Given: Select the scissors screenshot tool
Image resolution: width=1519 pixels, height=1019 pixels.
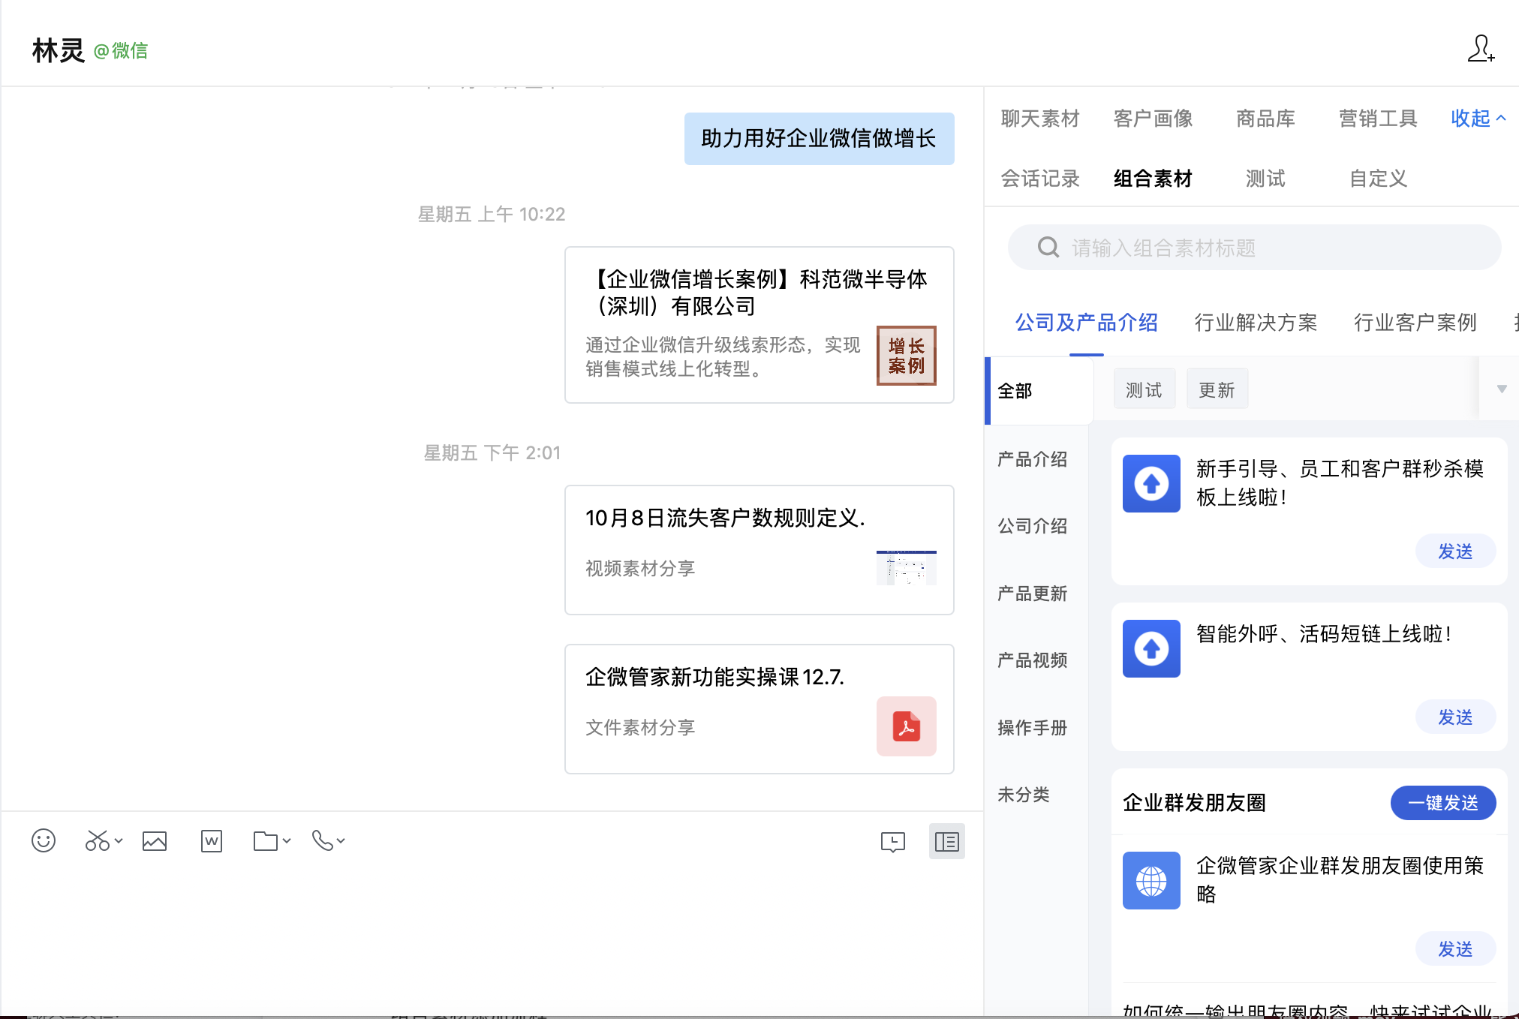Looking at the screenshot, I should tap(97, 840).
